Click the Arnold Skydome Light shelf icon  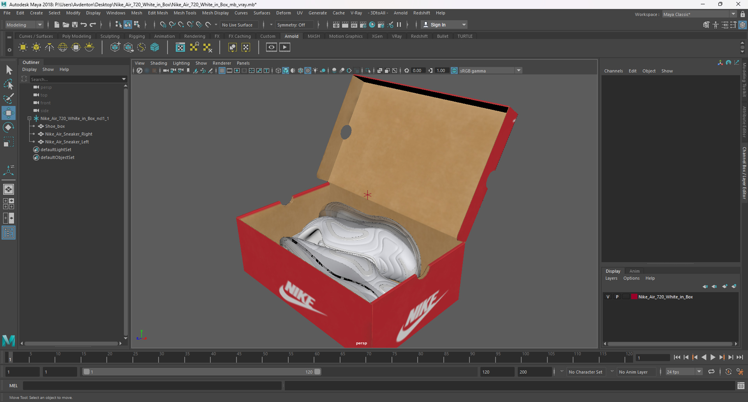pos(63,48)
